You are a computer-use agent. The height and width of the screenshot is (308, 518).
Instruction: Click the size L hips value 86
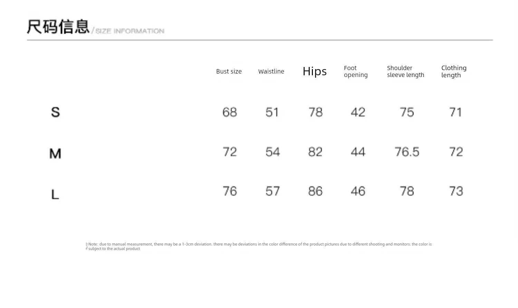pyautogui.click(x=315, y=191)
